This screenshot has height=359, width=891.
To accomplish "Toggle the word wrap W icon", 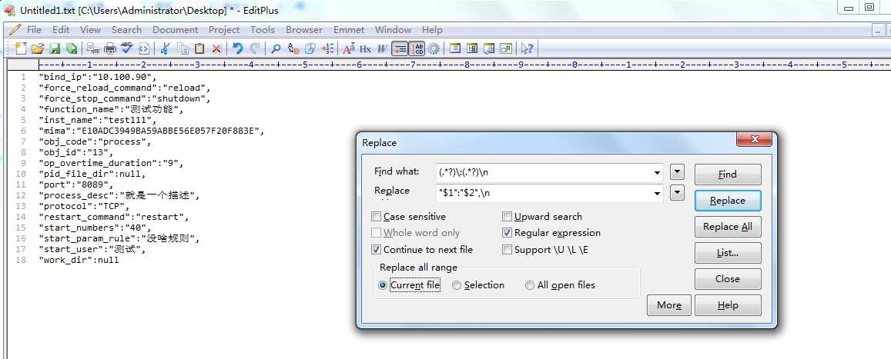I will coord(382,48).
